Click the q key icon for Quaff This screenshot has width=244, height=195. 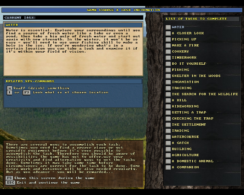(9, 88)
